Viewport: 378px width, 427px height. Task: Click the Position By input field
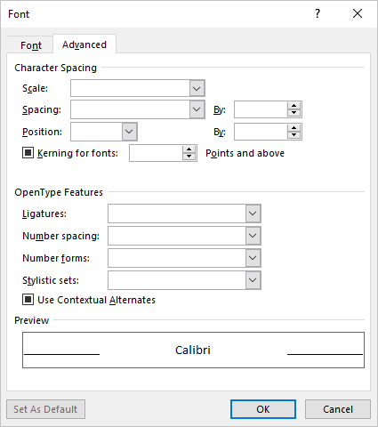(x=261, y=132)
